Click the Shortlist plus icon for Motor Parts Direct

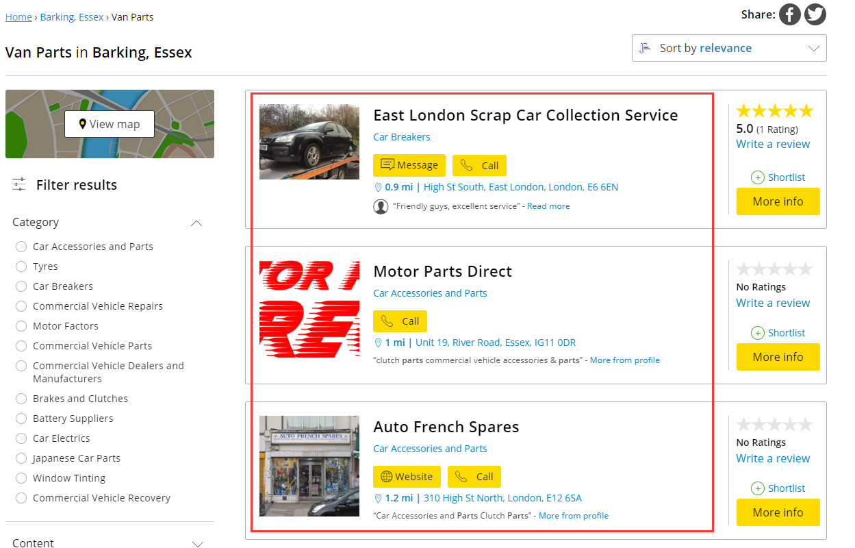[758, 333]
